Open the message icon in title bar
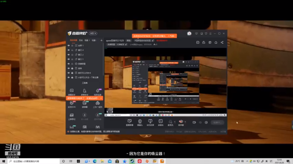This screenshot has height=164, width=293. click(196, 33)
